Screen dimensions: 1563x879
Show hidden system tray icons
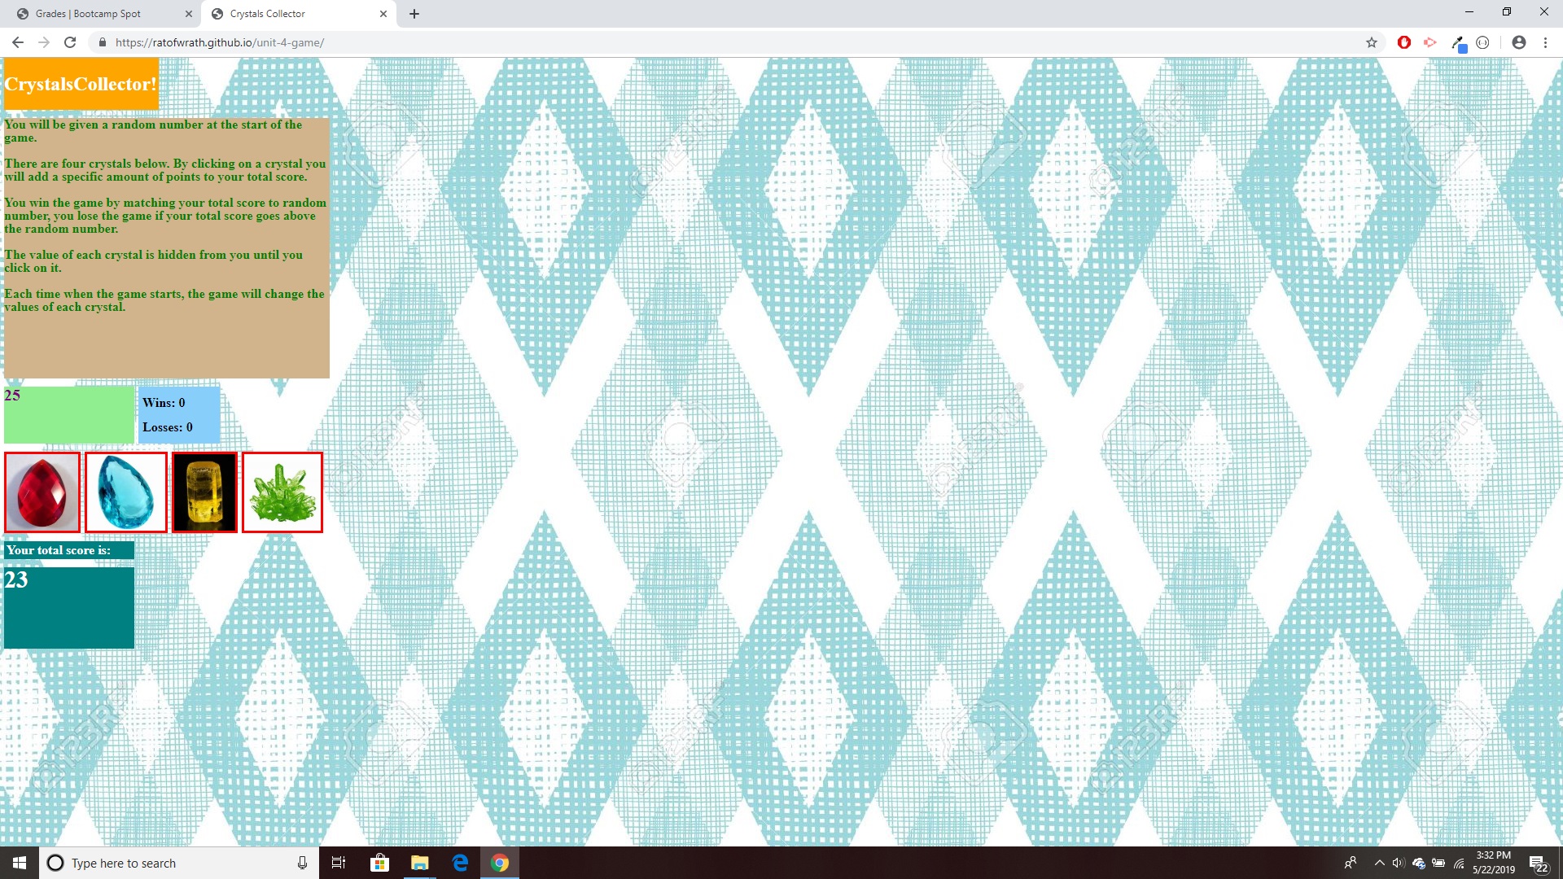(1379, 863)
